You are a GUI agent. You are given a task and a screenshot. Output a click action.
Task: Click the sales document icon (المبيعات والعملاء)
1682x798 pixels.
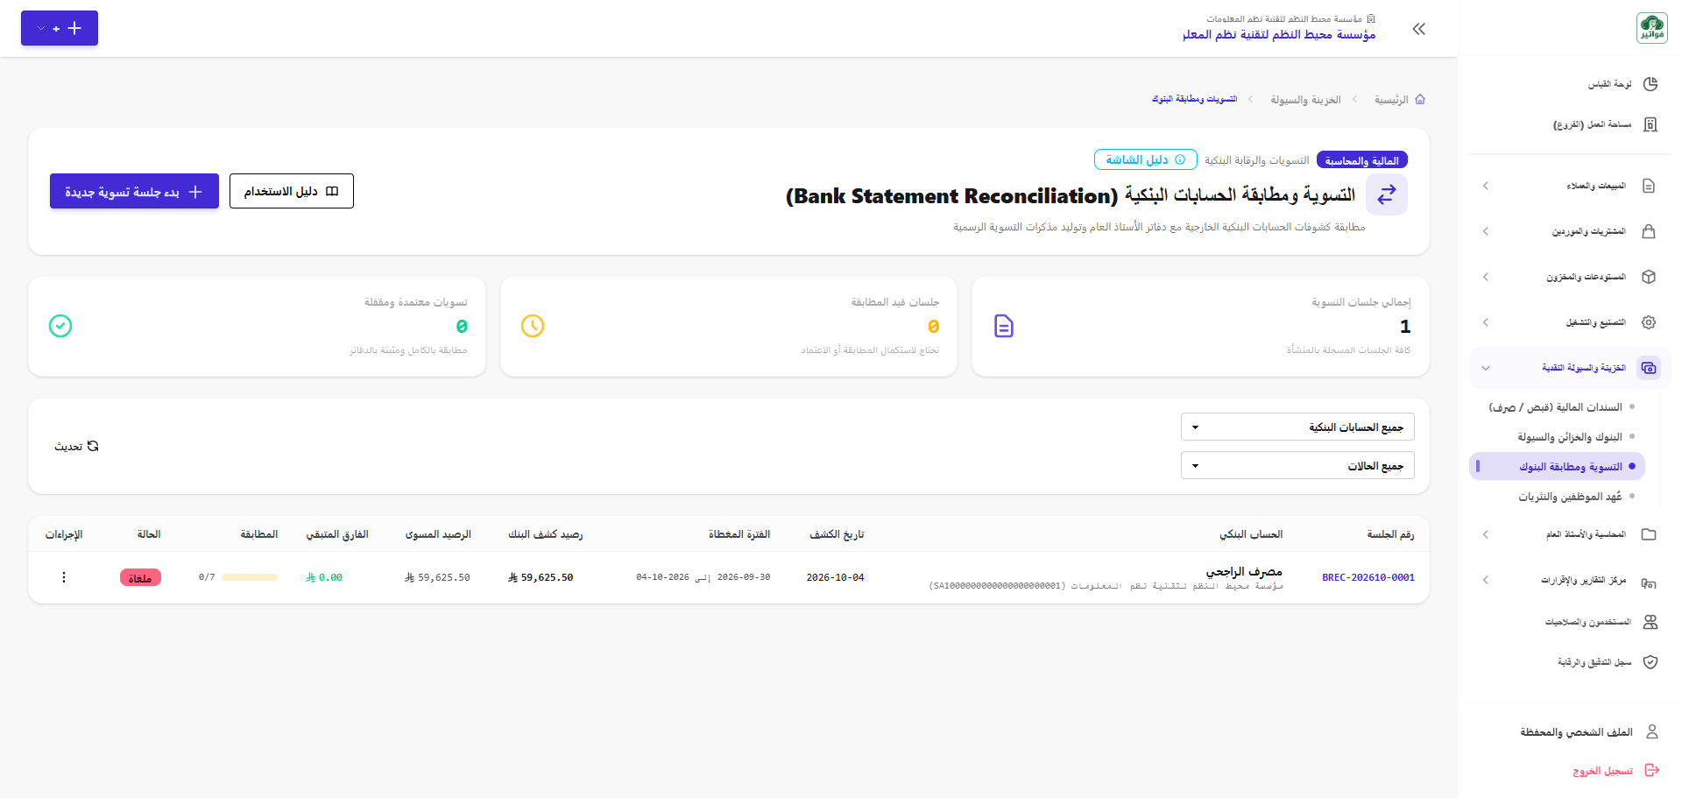[x=1649, y=186]
